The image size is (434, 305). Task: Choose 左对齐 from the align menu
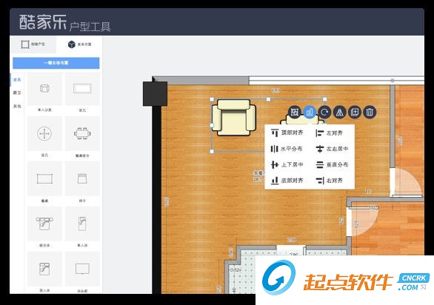[x=330, y=133]
